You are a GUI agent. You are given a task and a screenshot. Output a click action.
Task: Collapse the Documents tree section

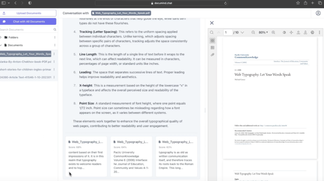1,45
